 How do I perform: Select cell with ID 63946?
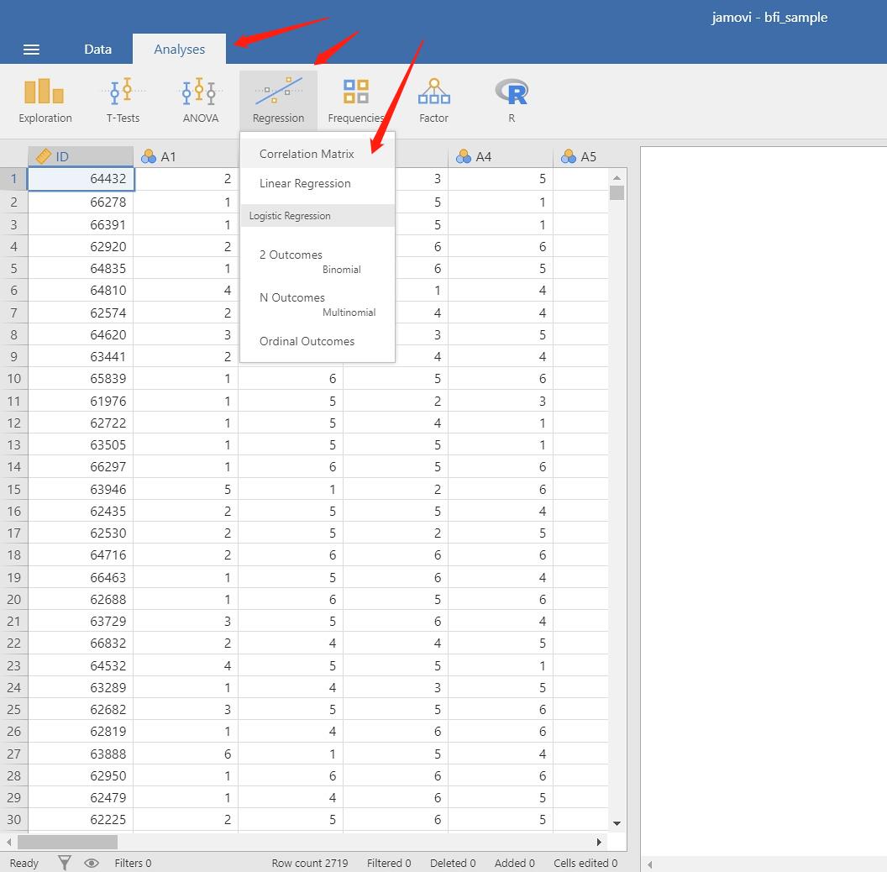coord(81,489)
